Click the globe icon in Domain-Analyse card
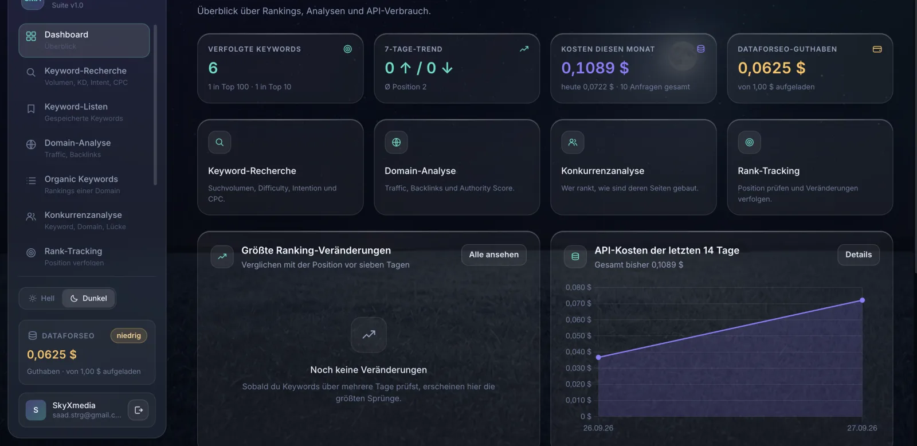The width and height of the screenshot is (917, 446). [x=396, y=142]
